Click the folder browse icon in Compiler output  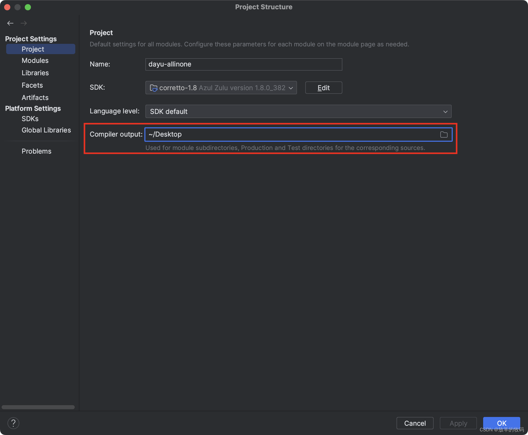coord(444,135)
